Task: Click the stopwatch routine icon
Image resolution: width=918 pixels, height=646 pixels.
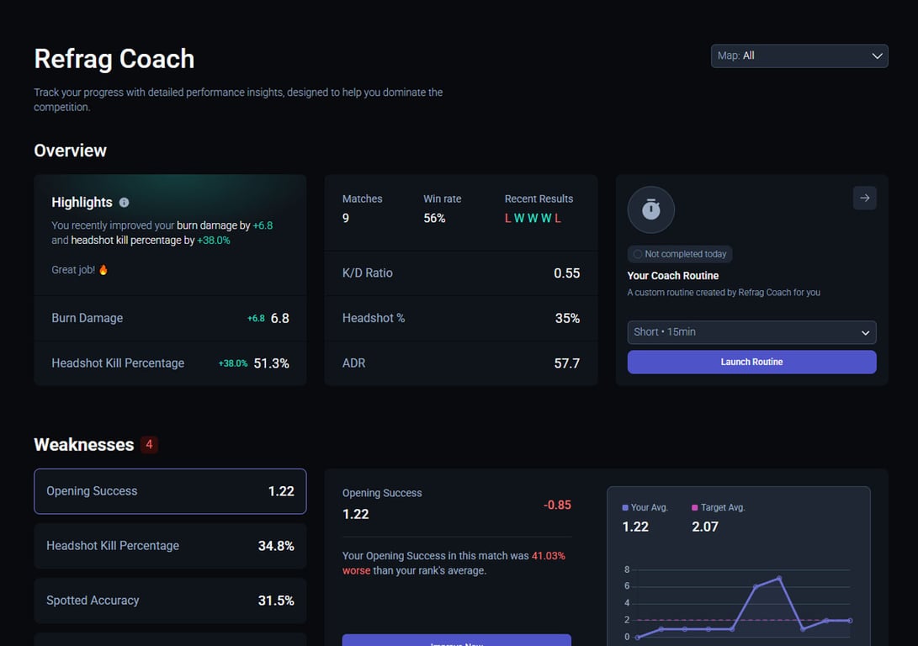Action: (651, 209)
